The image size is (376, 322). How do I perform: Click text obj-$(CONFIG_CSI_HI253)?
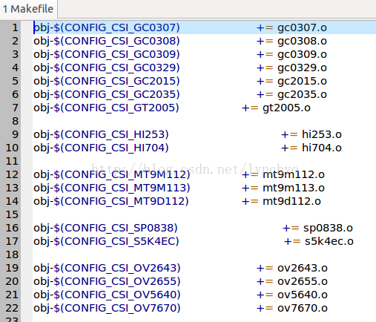coord(101,134)
